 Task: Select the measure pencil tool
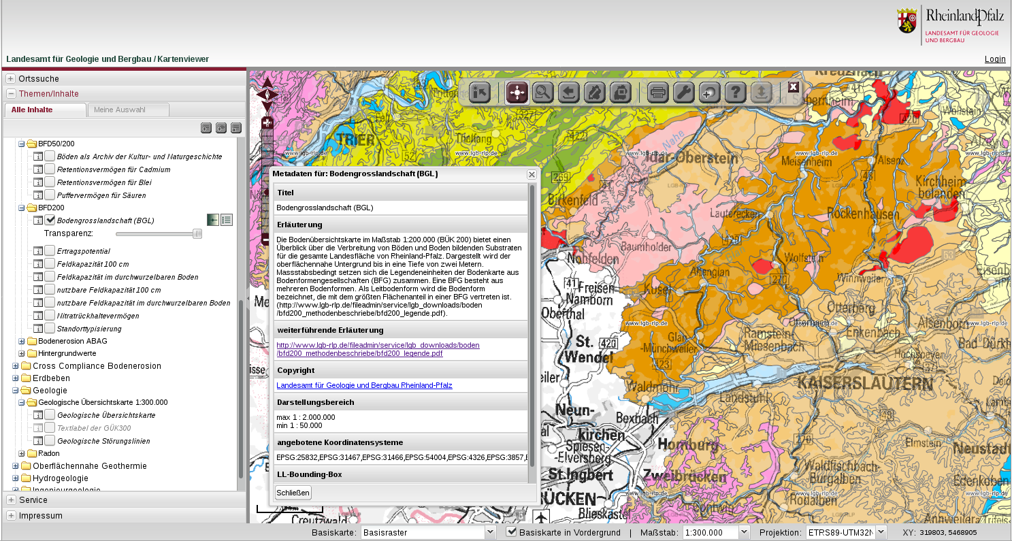click(x=594, y=92)
